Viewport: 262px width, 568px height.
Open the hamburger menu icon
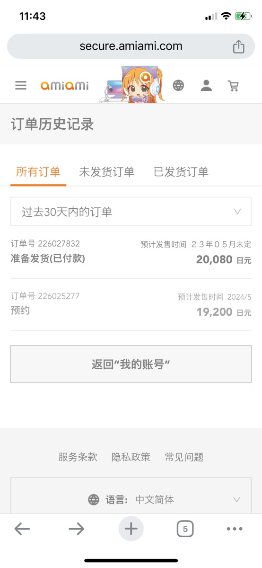tap(21, 85)
